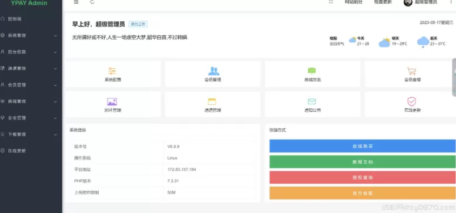This screenshot has width=456, height=213.
Task: Toggle the sidebar with the hamburger icon
Action: [x=76, y=2]
